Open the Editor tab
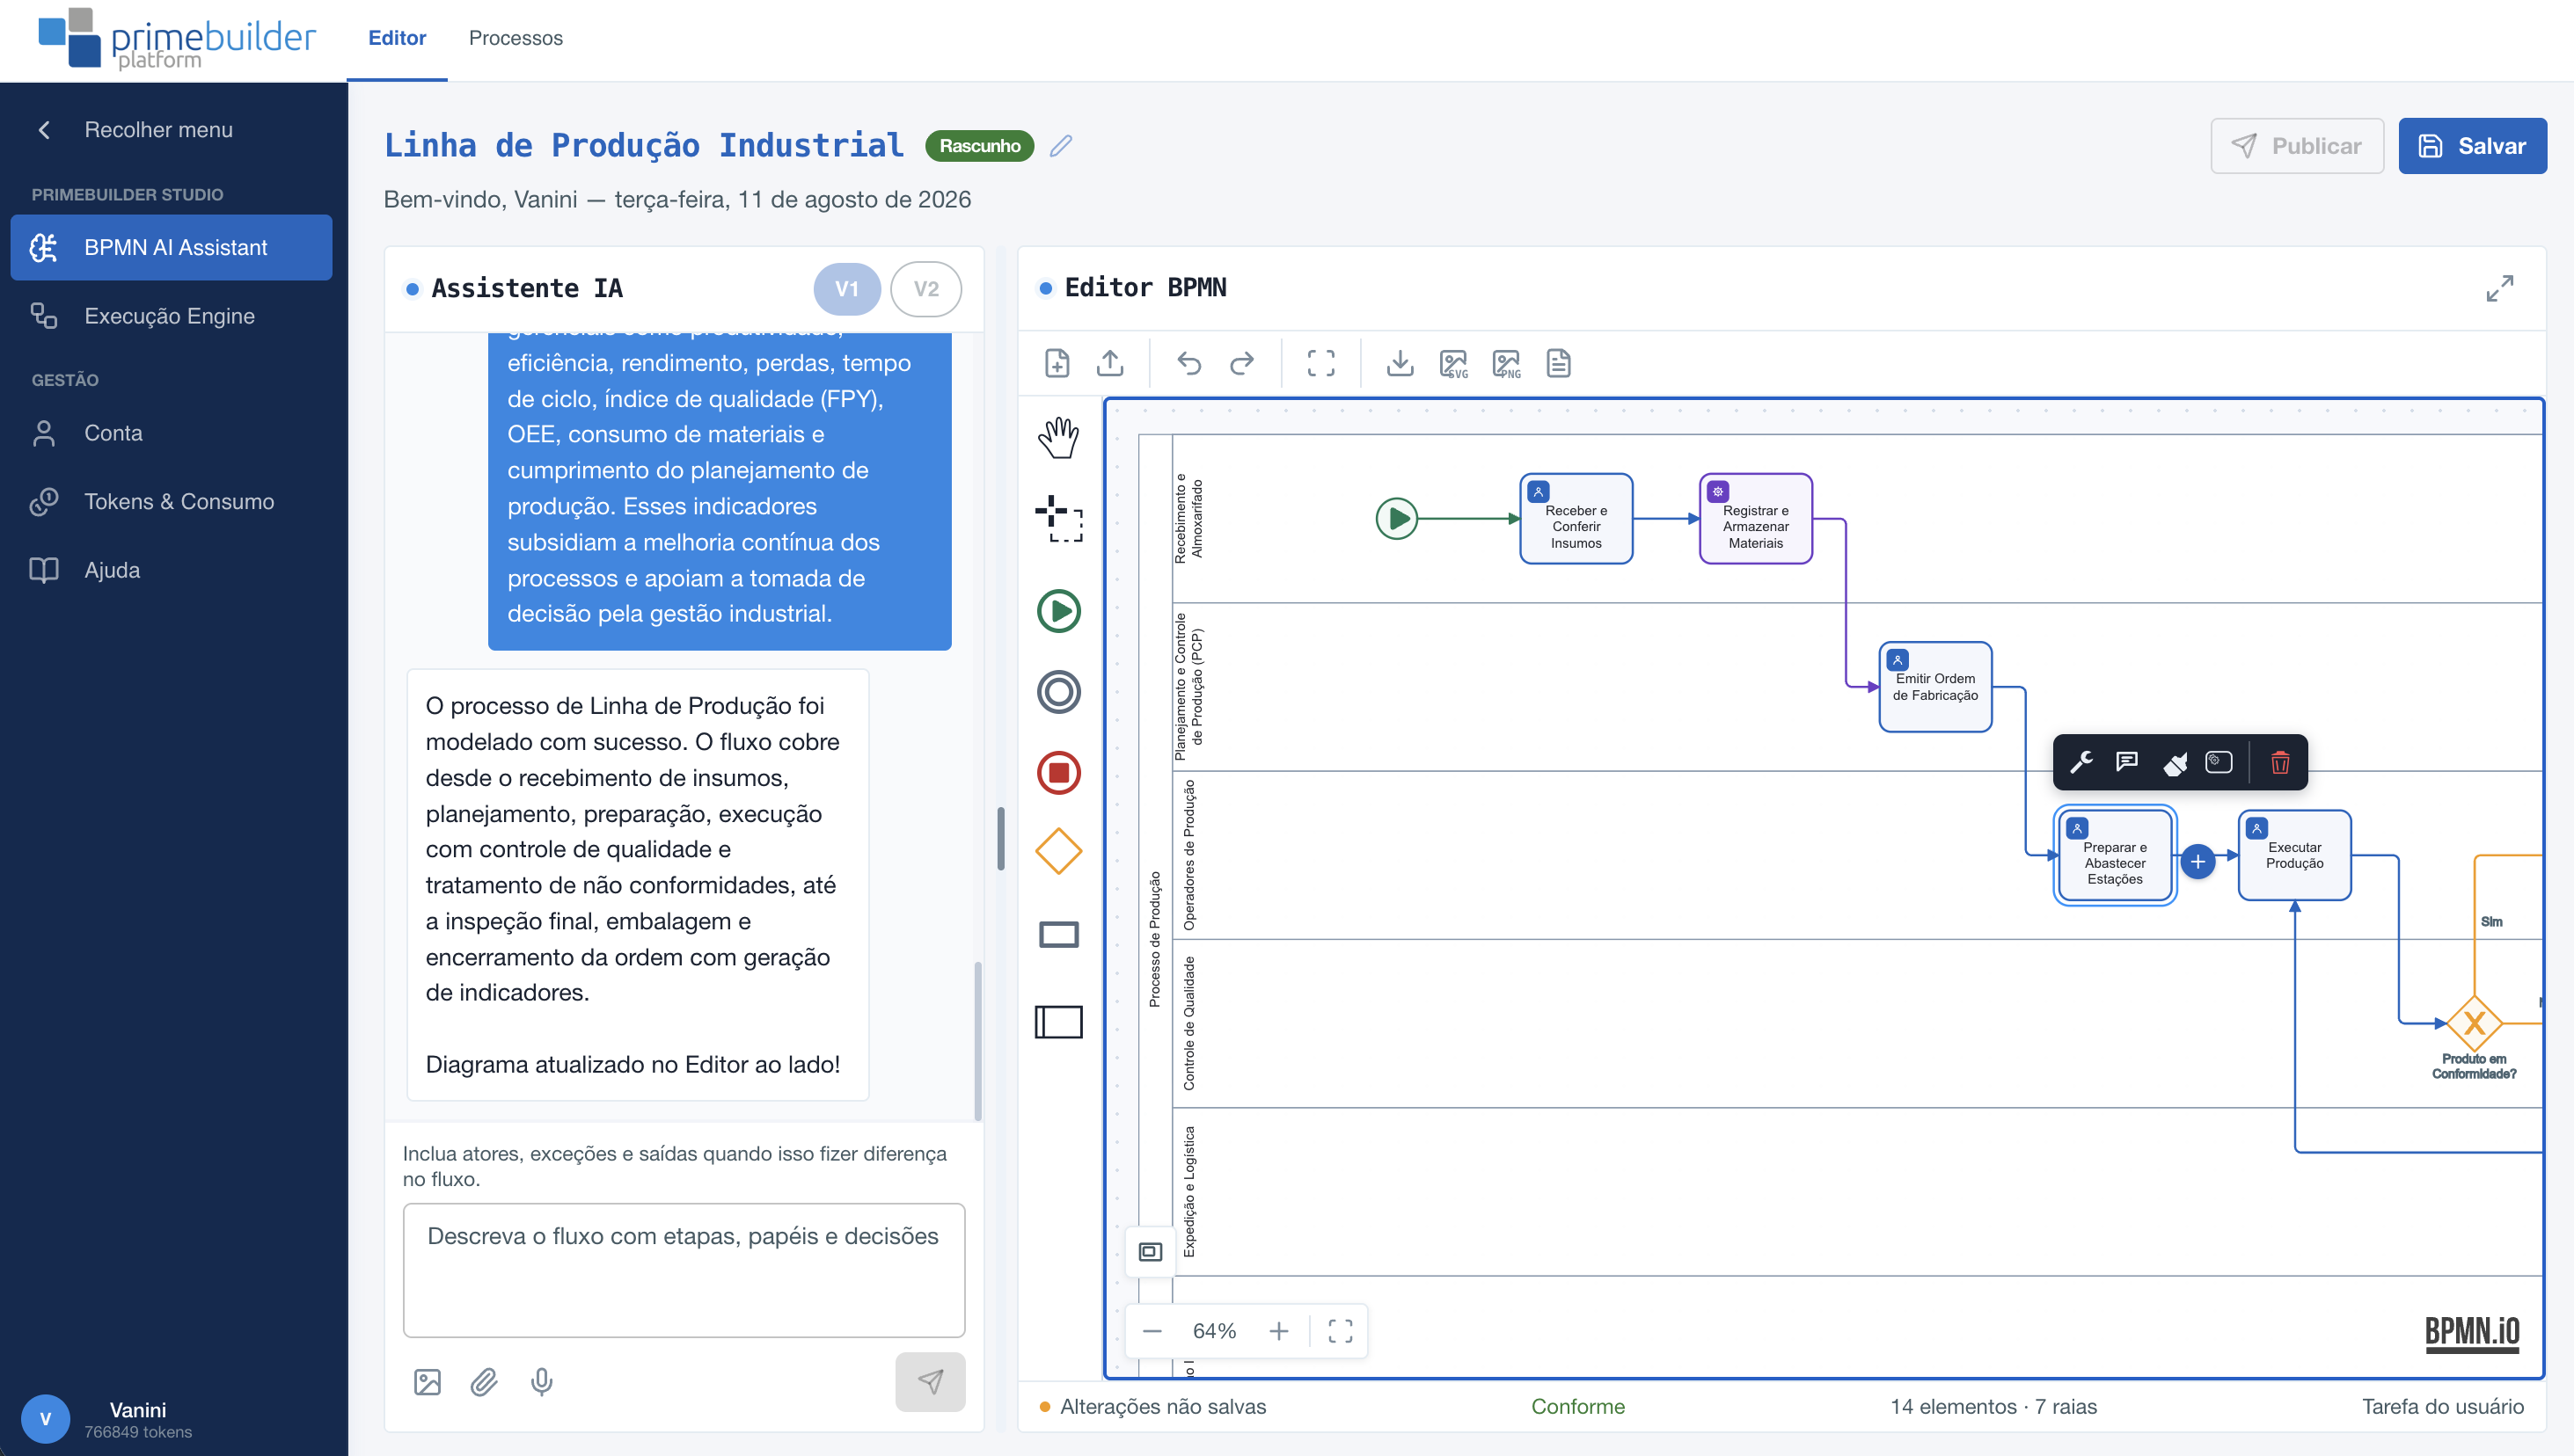 point(396,38)
